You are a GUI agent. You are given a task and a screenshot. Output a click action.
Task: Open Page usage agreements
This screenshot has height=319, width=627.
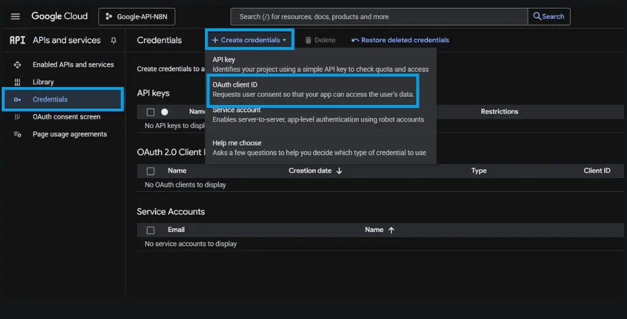click(70, 135)
